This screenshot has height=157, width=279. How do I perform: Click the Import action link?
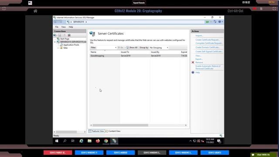199,36
